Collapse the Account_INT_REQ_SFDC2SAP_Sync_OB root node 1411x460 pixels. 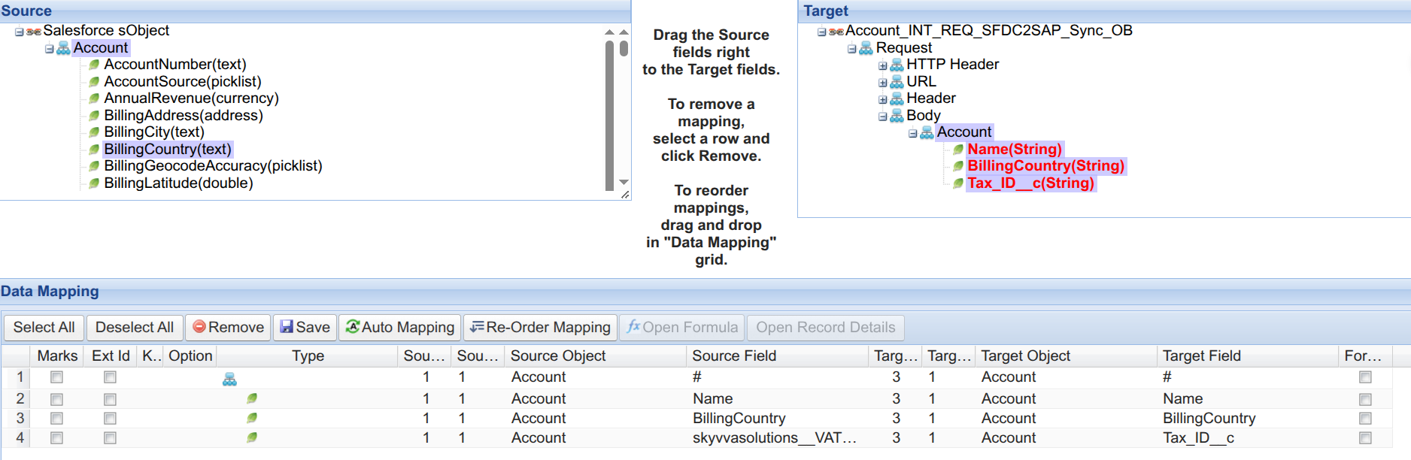tap(822, 32)
